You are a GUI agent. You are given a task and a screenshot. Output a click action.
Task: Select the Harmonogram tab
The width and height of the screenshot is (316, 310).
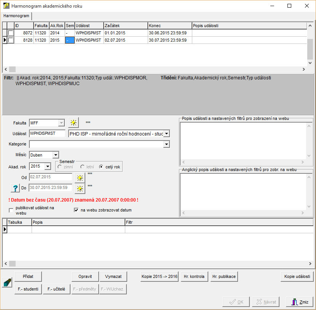pos(16,16)
